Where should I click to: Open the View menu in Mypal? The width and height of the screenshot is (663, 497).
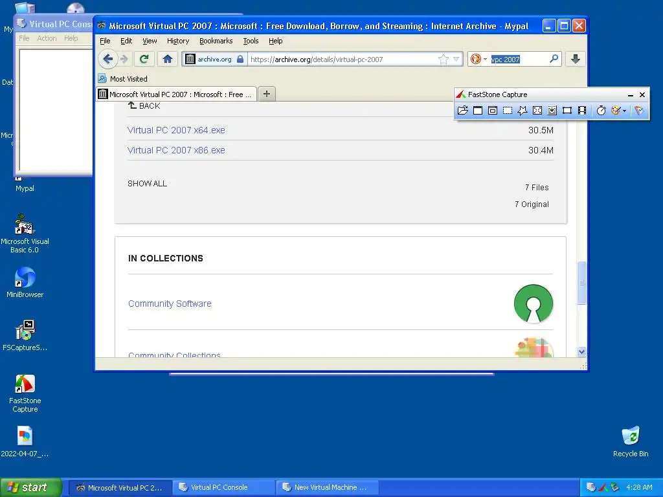(150, 41)
